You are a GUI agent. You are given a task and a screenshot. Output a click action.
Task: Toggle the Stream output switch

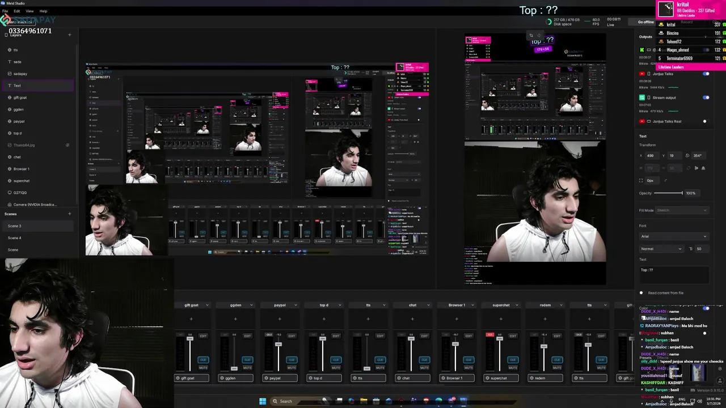[x=706, y=97]
